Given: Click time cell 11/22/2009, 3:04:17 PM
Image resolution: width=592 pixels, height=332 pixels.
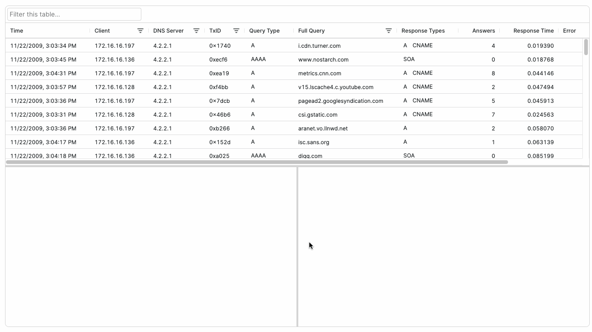Looking at the screenshot, I should [43, 142].
